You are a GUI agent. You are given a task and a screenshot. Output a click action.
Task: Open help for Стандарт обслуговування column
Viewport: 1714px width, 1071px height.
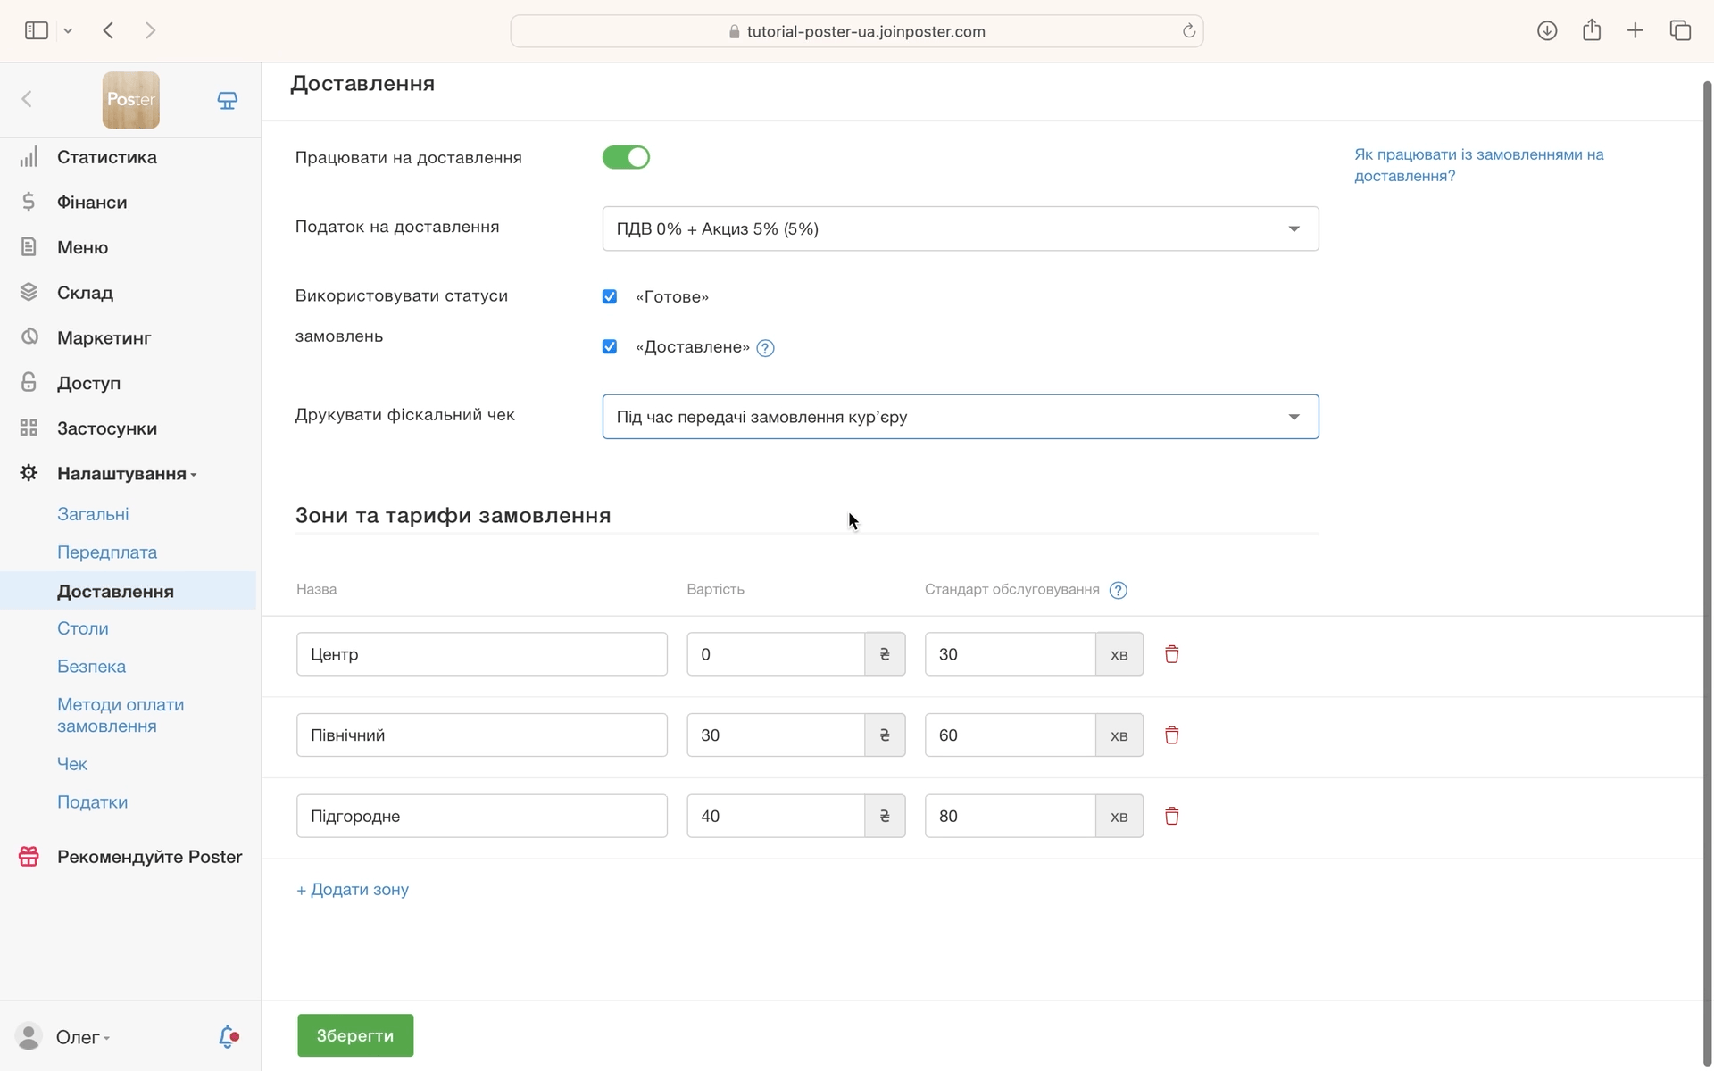[1118, 590]
